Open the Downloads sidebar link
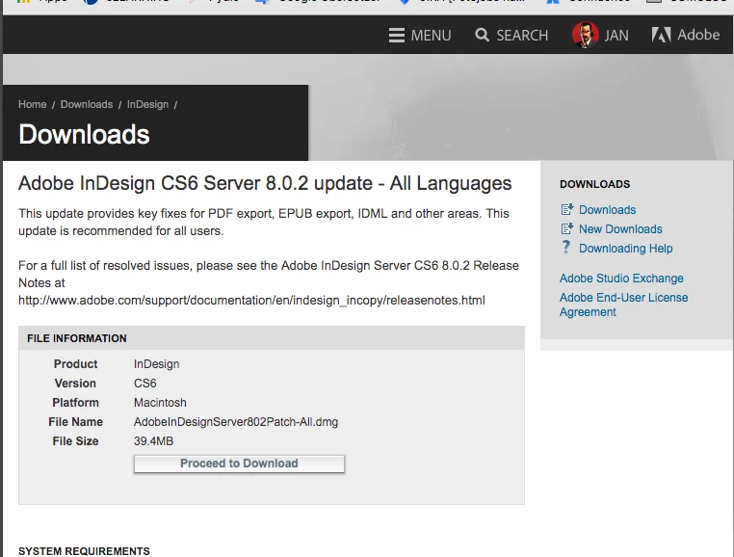Image resolution: width=734 pixels, height=557 pixels. [x=607, y=210]
